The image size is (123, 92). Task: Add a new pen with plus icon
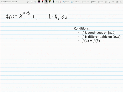click(57, 2)
